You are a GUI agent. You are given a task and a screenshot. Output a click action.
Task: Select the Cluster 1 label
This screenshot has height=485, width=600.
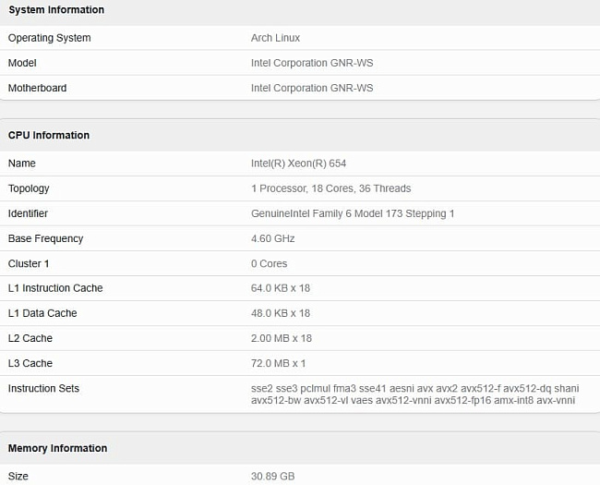[29, 263]
